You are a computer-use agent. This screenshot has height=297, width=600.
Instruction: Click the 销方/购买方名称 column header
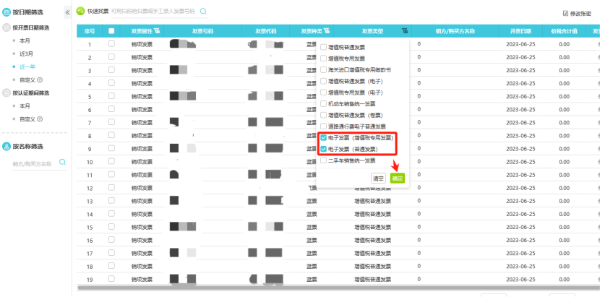coord(455,31)
